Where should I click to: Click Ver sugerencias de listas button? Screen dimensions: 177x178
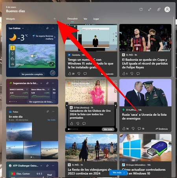coord(41,102)
